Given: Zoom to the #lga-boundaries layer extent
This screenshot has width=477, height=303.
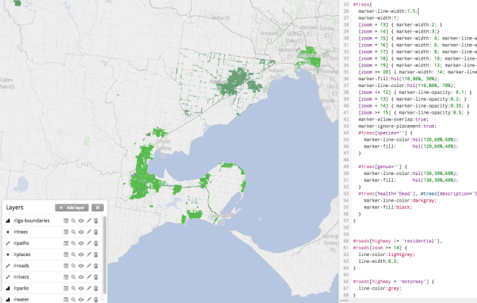Looking at the screenshot, I should (73, 220).
